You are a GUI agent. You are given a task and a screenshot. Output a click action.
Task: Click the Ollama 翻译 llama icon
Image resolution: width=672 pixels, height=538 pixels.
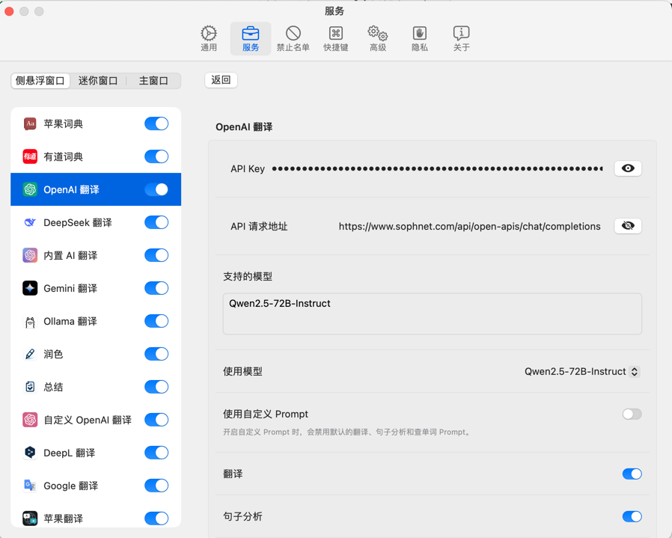30,321
